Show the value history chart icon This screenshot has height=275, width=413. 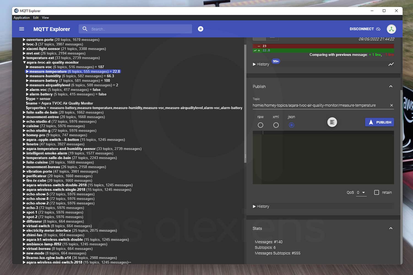tap(391, 64)
